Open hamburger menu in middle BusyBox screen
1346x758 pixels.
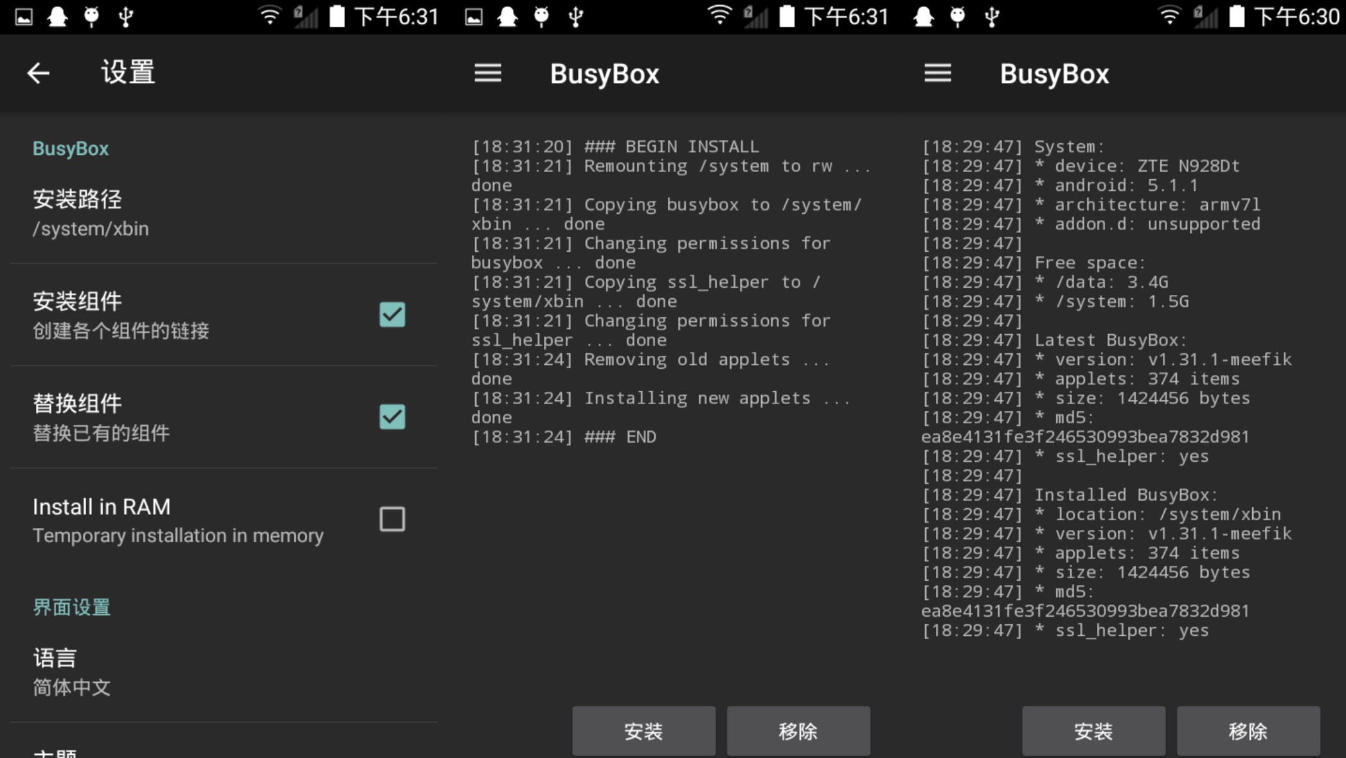[488, 73]
